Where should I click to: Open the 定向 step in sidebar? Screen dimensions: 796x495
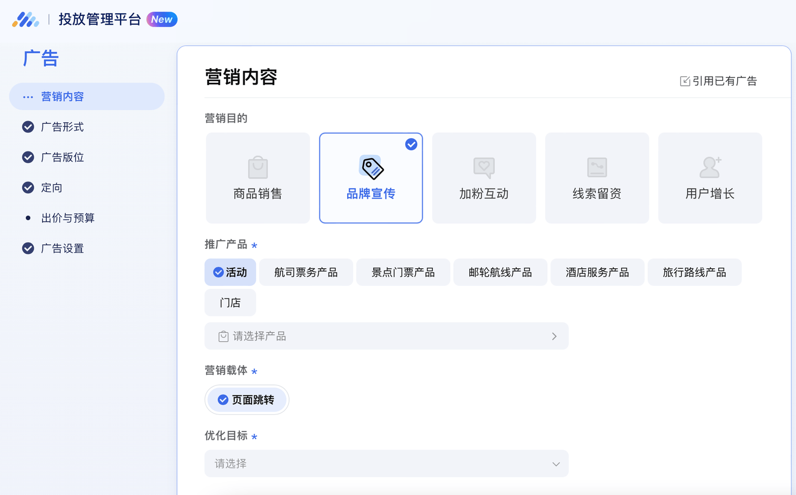[51, 188]
